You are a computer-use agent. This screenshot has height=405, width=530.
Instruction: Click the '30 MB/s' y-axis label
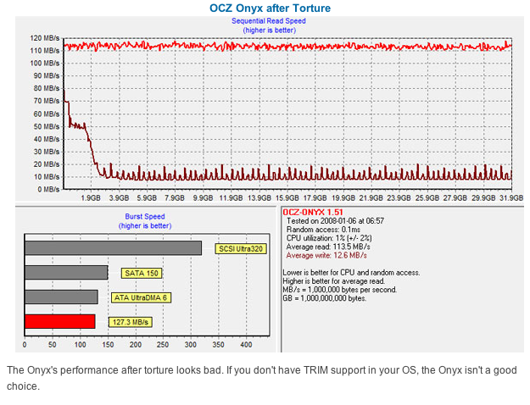(47, 152)
